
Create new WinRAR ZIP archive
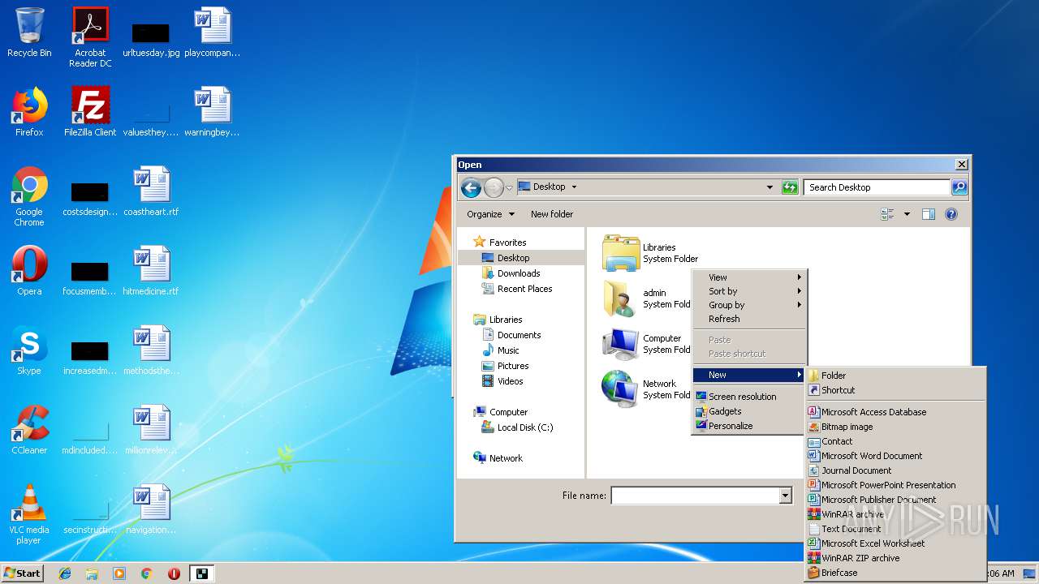[895, 558]
